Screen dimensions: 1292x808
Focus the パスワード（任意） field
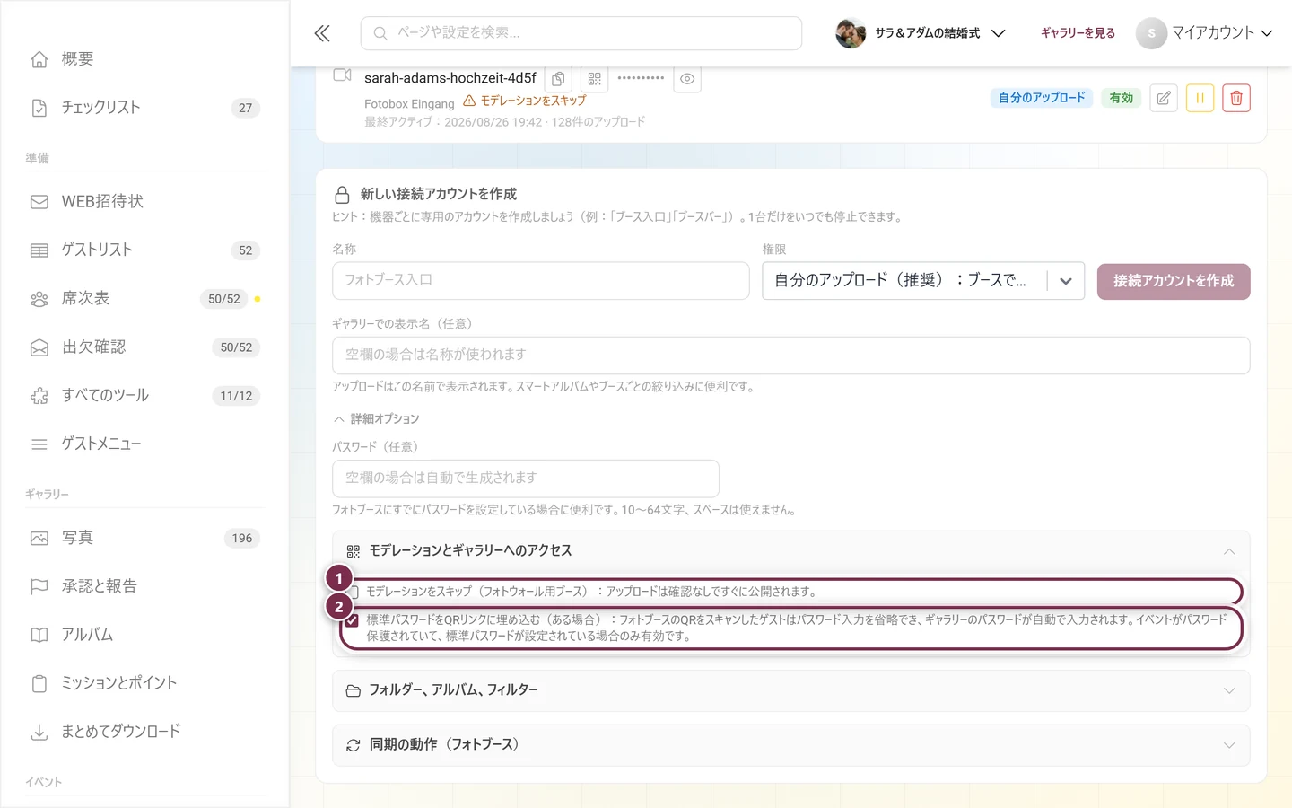(x=526, y=479)
